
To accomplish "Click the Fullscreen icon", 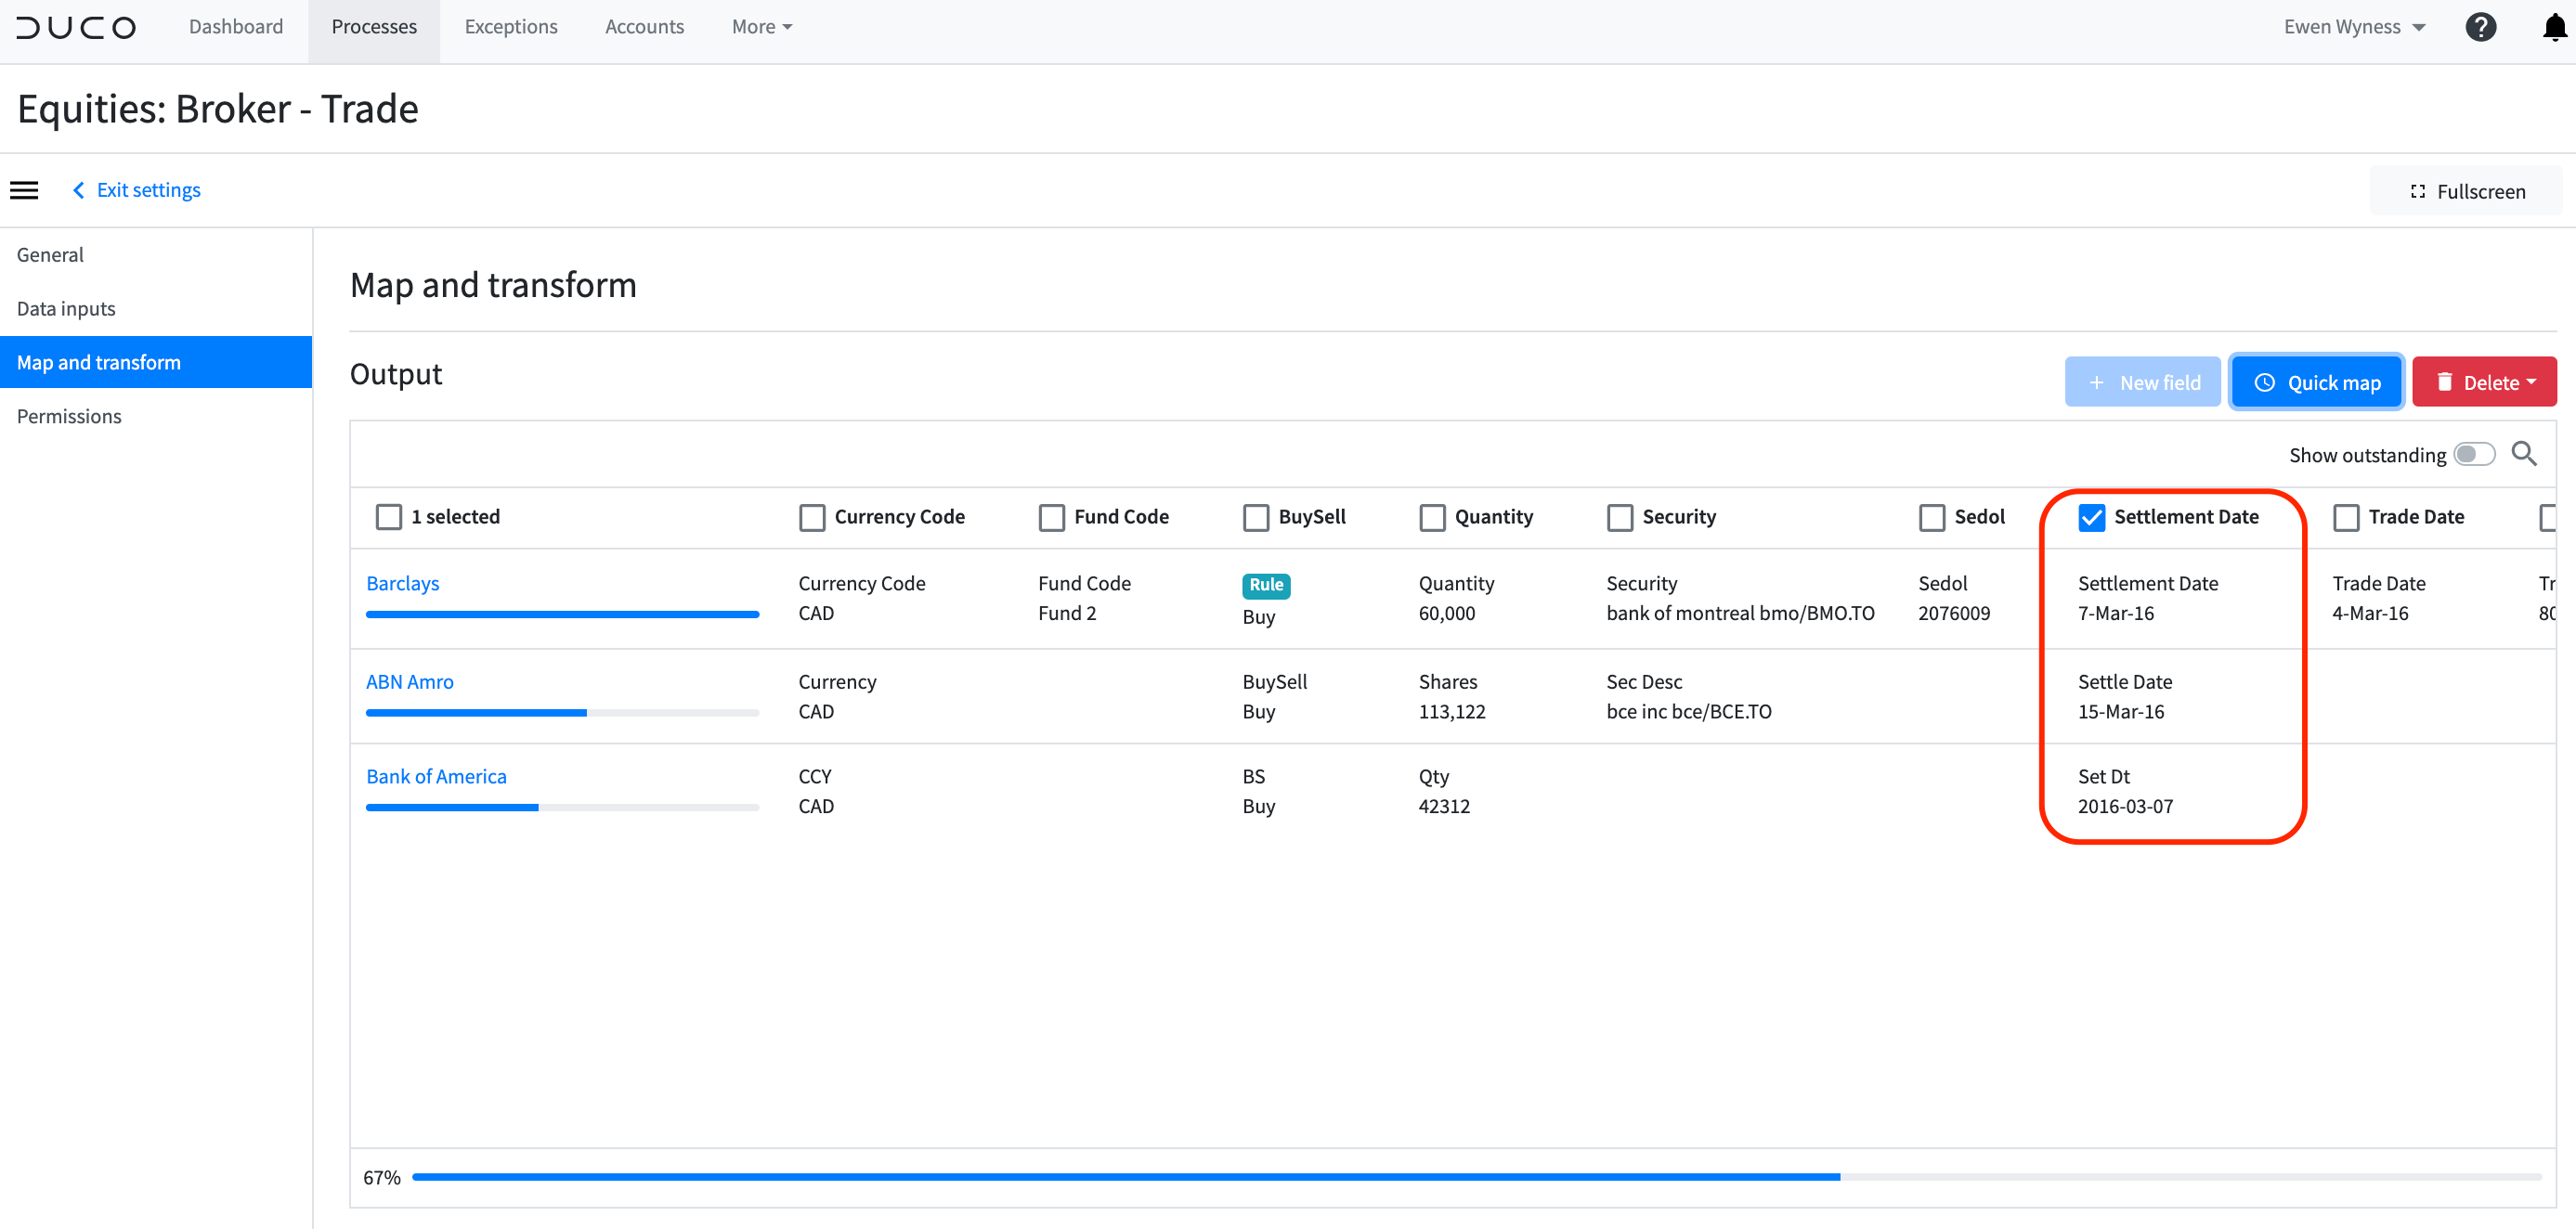I will tap(2419, 191).
